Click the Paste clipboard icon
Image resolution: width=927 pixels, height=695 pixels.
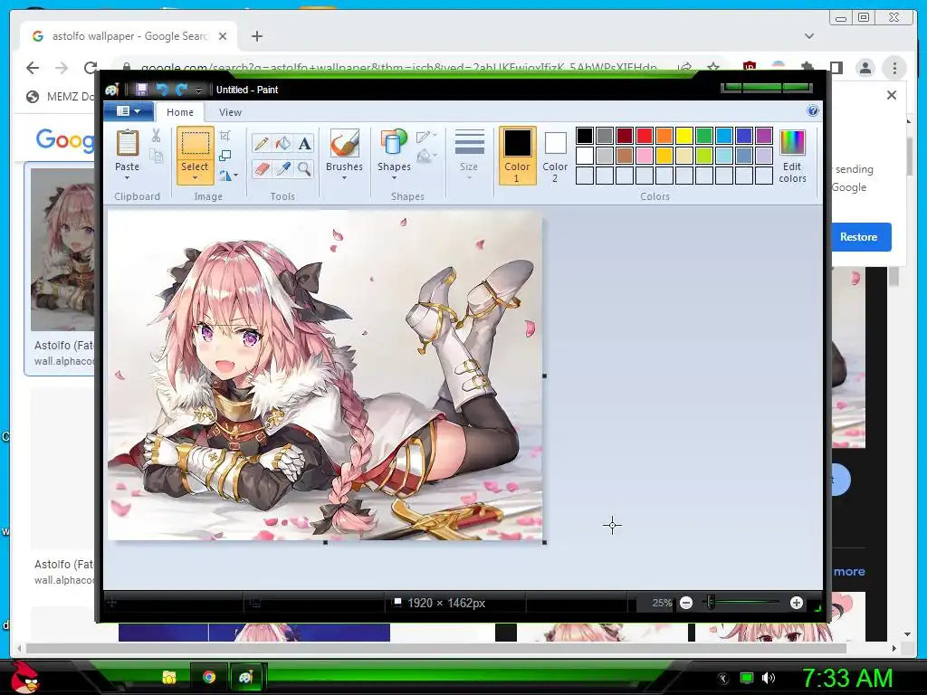coord(127,144)
